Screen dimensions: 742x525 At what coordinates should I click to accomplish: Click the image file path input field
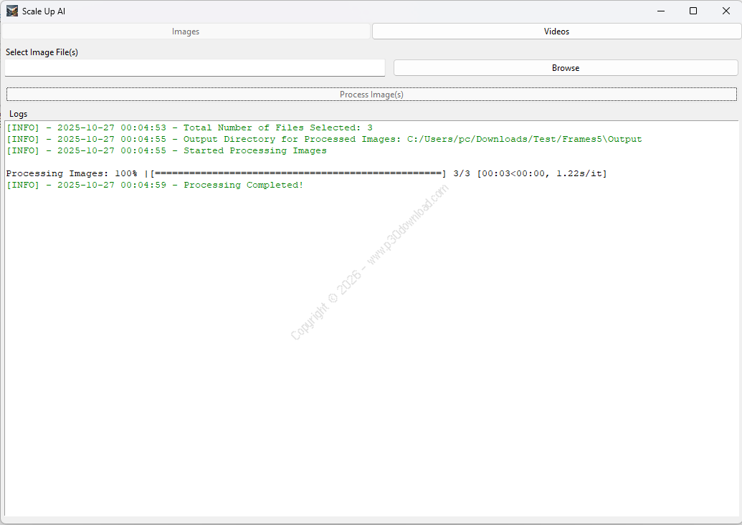194,68
